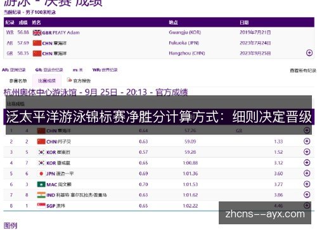Click the 3.12 time behind value

point(278,163)
